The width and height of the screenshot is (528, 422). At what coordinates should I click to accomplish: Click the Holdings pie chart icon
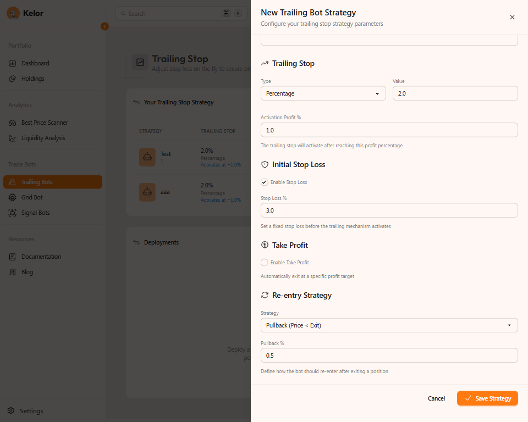(13, 79)
